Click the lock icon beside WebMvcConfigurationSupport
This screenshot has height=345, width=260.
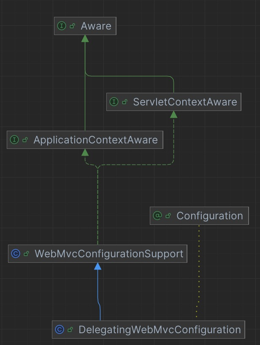27,254
